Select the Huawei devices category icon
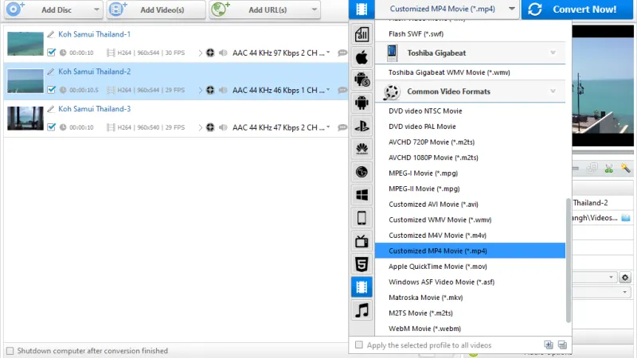This screenshot has width=637, height=358. pos(361,149)
